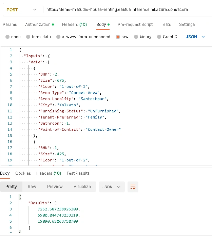Switch to the Preview response view
The image size is (212, 237).
[x=55, y=187]
